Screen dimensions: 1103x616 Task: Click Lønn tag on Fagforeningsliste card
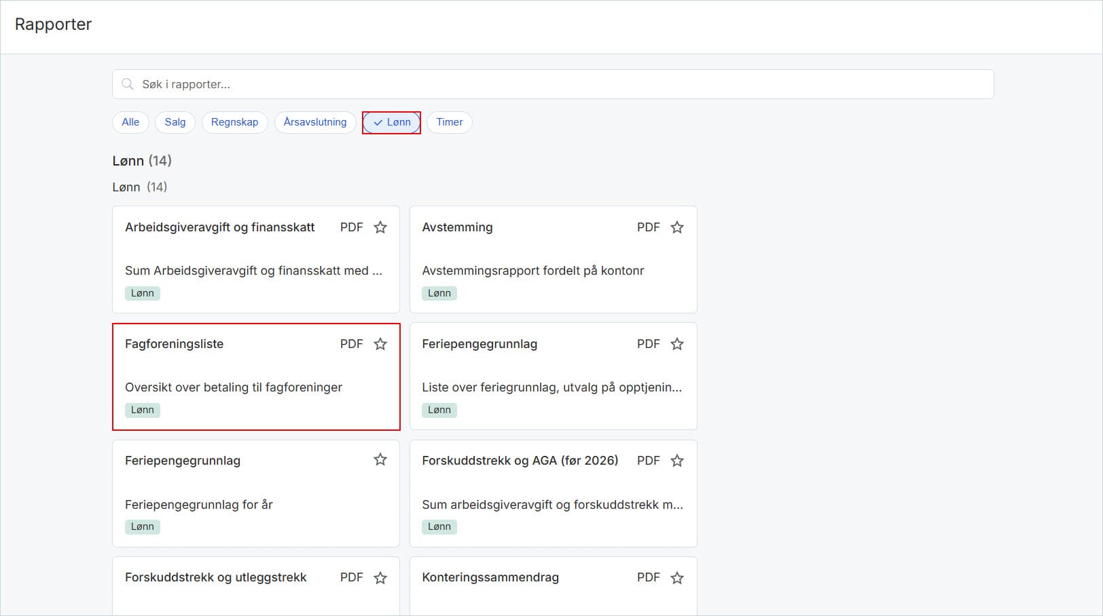pyautogui.click(x=143, y=410)
